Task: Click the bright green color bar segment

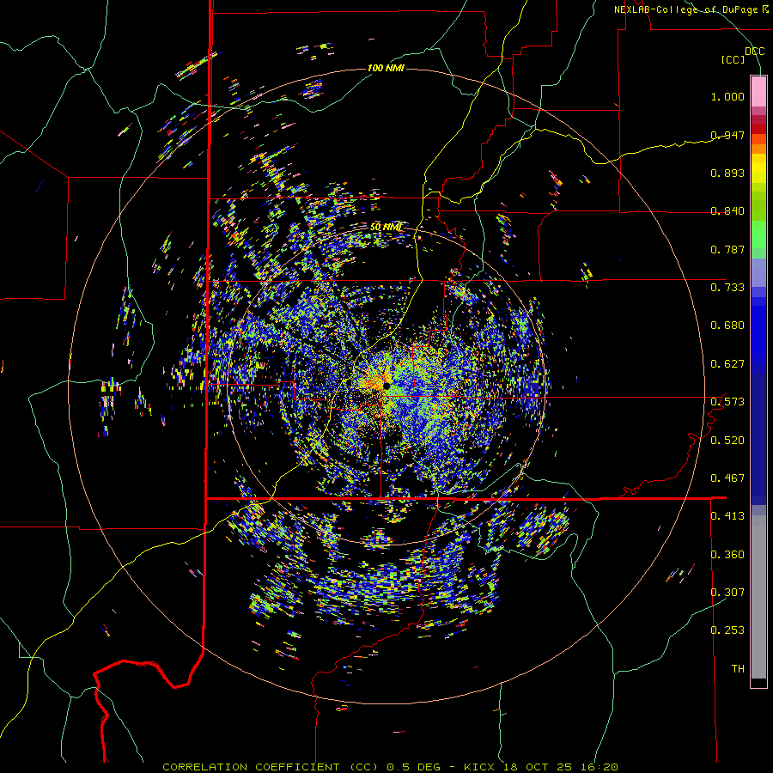Action: pyautogui.click(x=758, y=234)
